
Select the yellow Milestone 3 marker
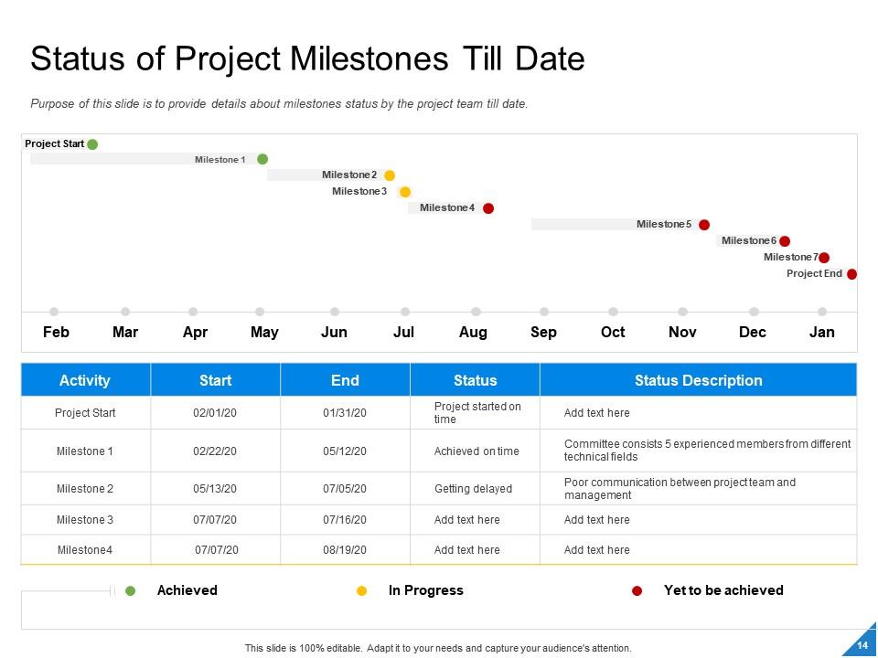pos(405,192)
